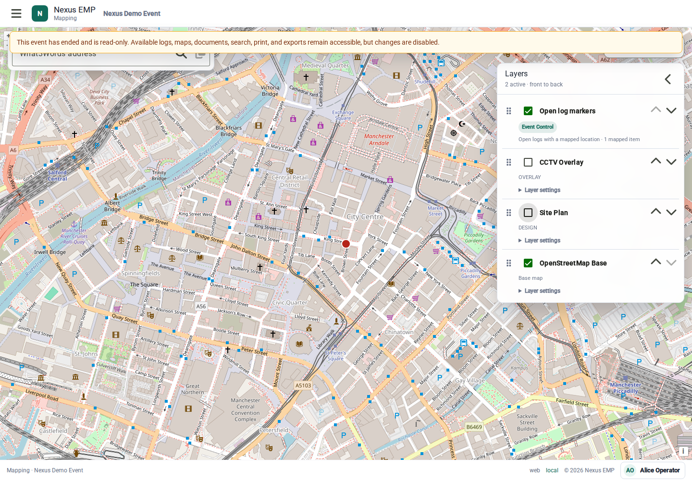Click the 'local' footer label
The height and width of the screenshot is (480, 692).
click(552, 470)
